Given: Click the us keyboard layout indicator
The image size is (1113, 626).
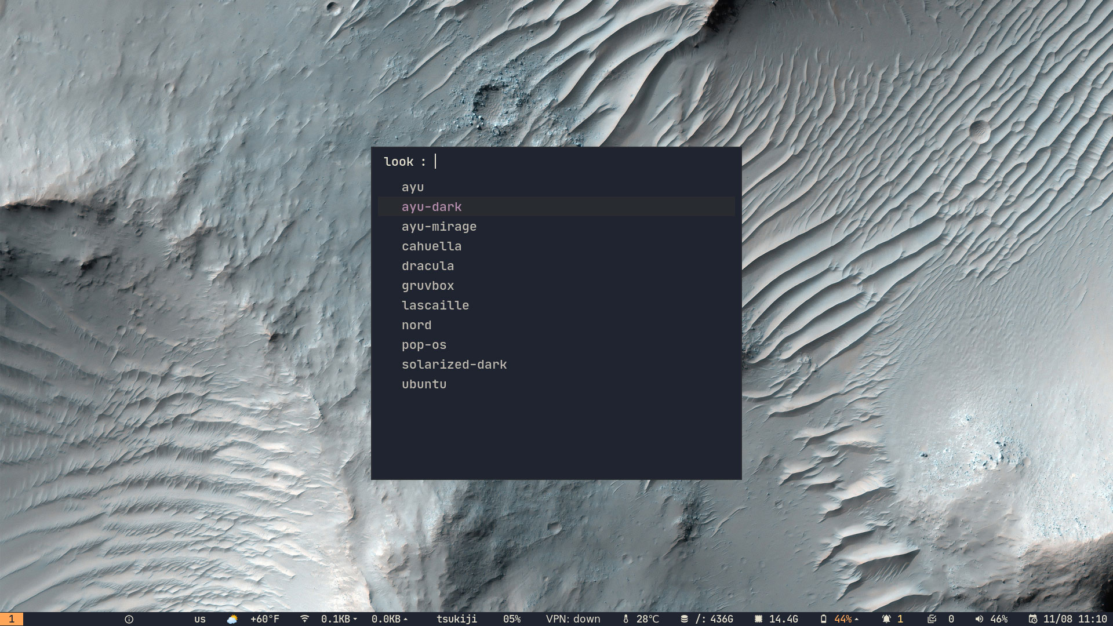Looking at the screenshot, I should pyautogui.click(x=200, y=619).
